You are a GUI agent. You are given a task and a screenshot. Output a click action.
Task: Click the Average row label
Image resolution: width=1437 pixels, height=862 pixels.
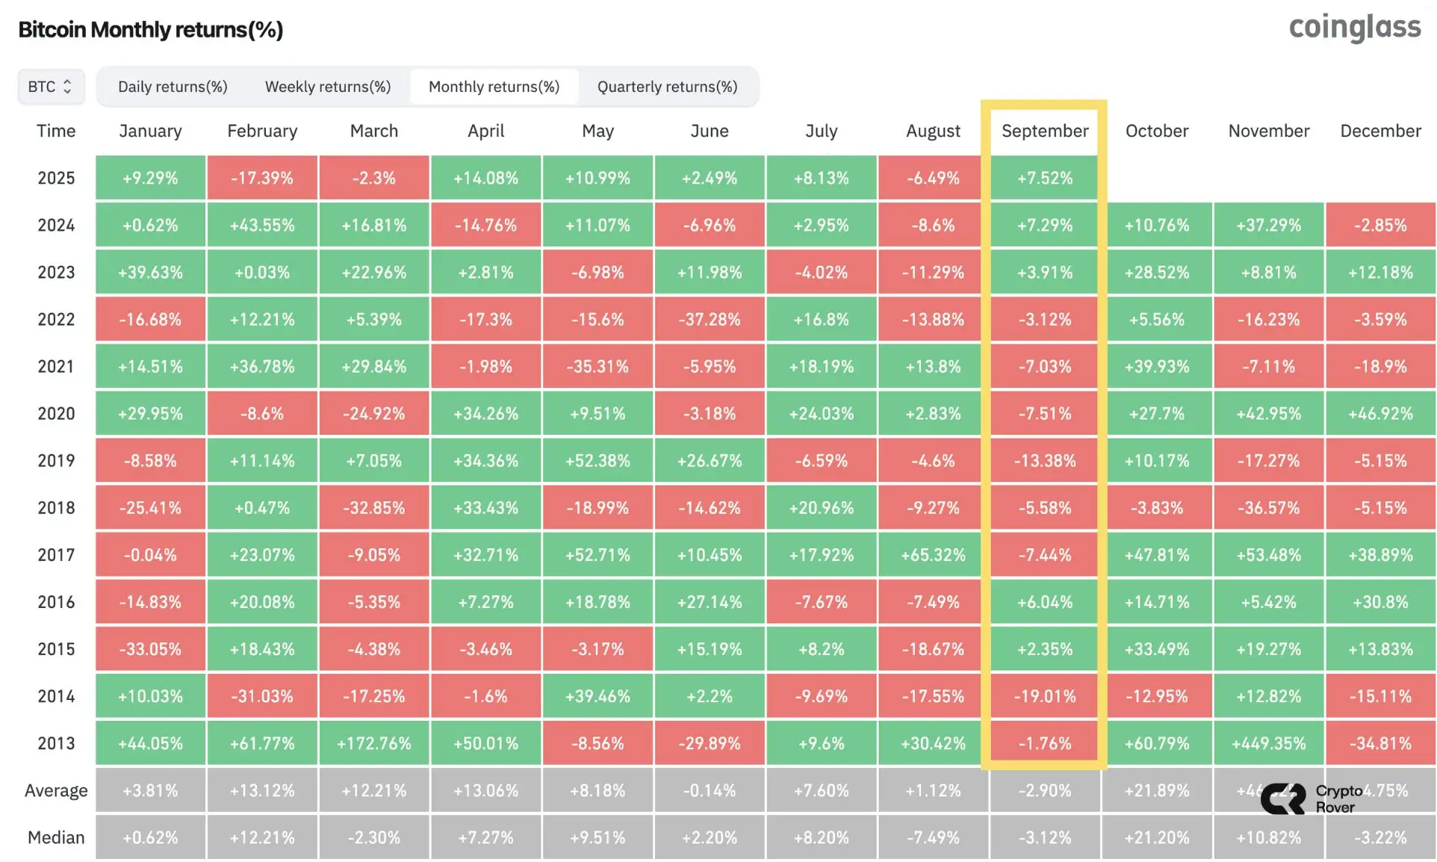pyautogui.click(x=55, y=790)
